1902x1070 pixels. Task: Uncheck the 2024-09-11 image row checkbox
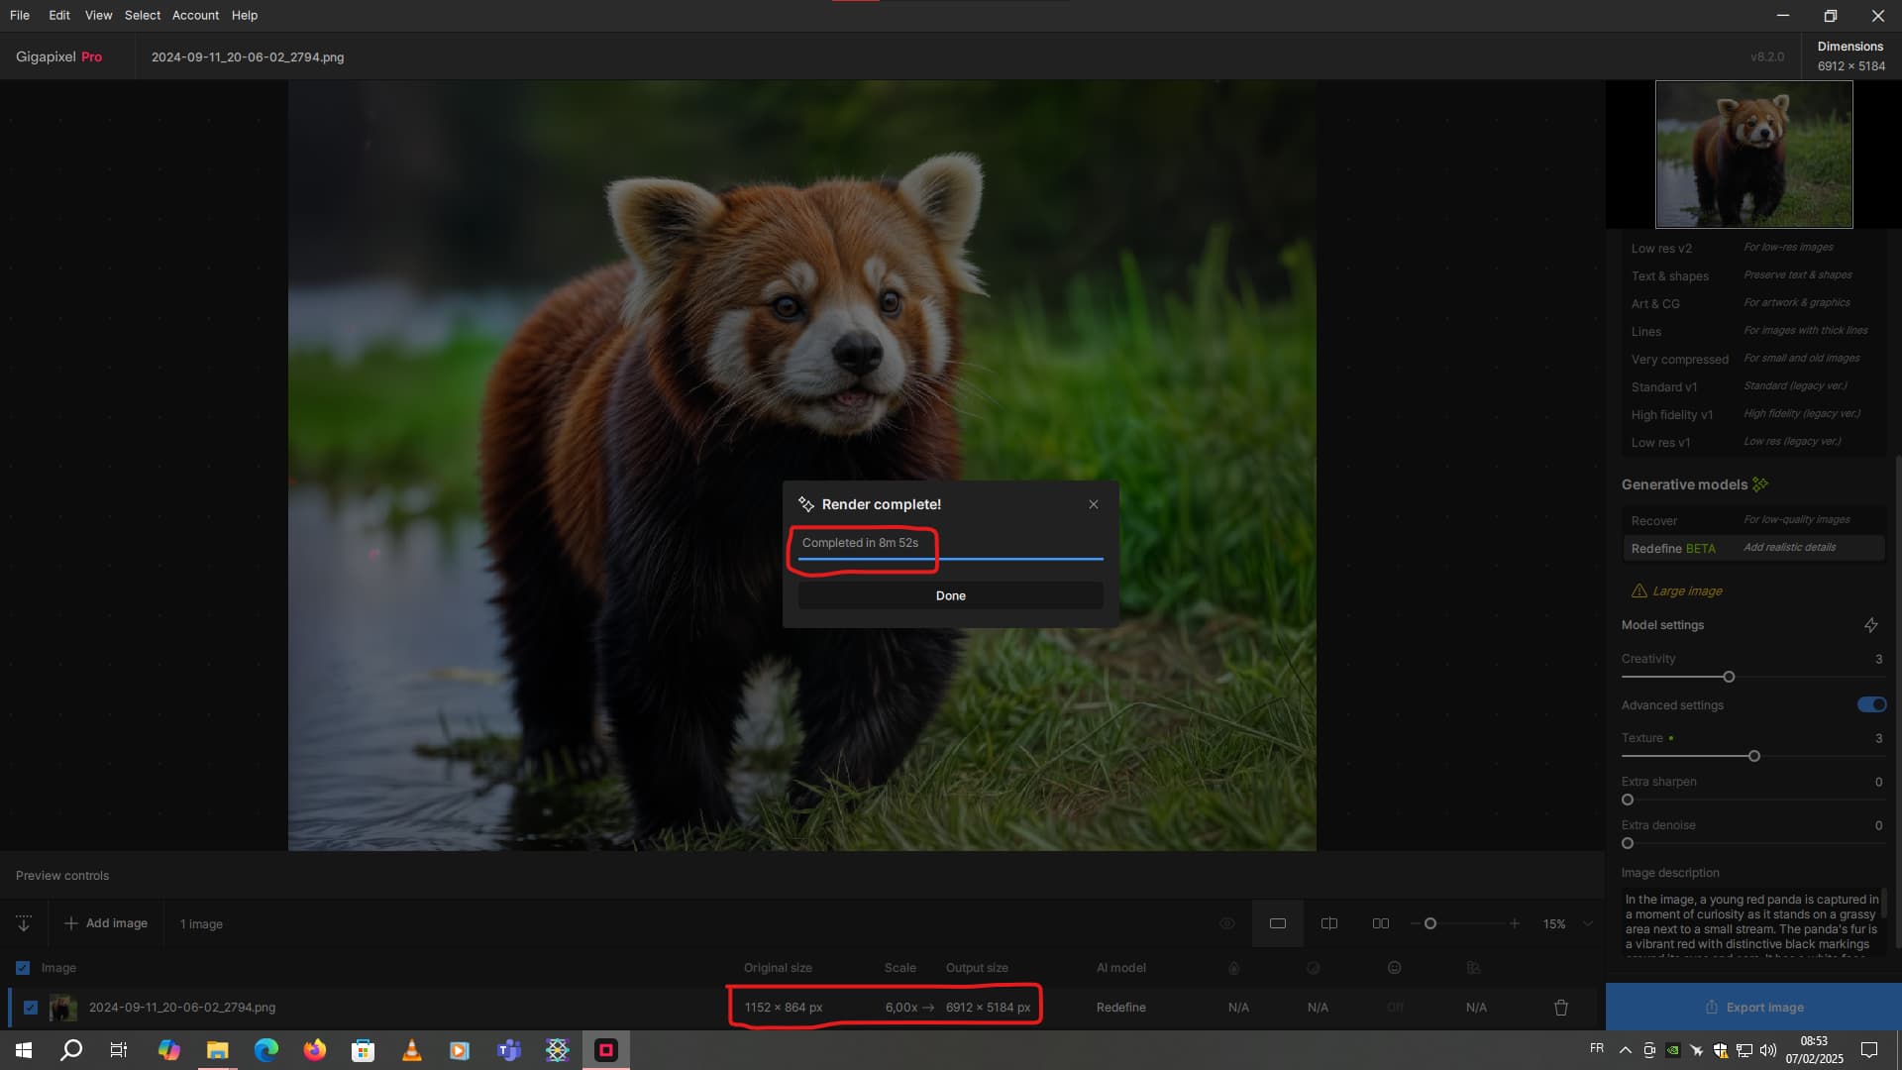(x=31, y=1008)
